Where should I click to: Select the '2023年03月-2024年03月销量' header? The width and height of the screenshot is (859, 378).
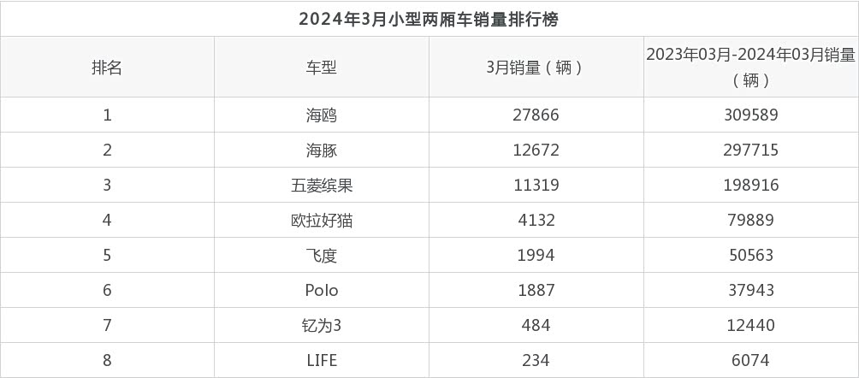tap(750, 56)
